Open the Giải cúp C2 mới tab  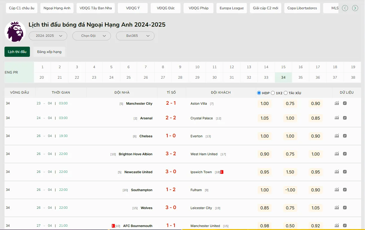tap(265, 8)
